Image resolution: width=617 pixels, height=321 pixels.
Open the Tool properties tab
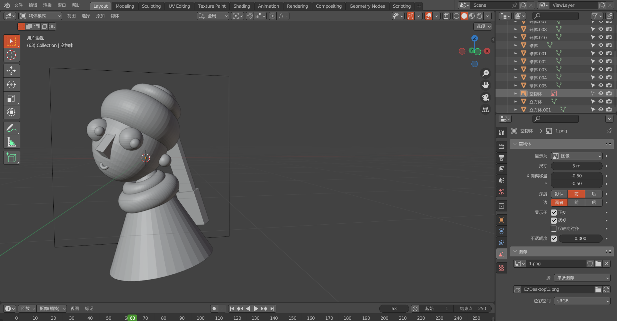tap(501, 132)
